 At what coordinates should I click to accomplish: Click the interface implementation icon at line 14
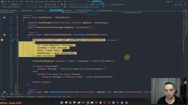[5, 17]
